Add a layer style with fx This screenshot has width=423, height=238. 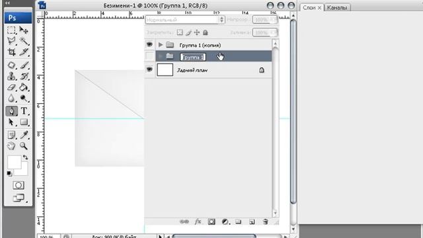pyautogui.click(x=198, y=221)
